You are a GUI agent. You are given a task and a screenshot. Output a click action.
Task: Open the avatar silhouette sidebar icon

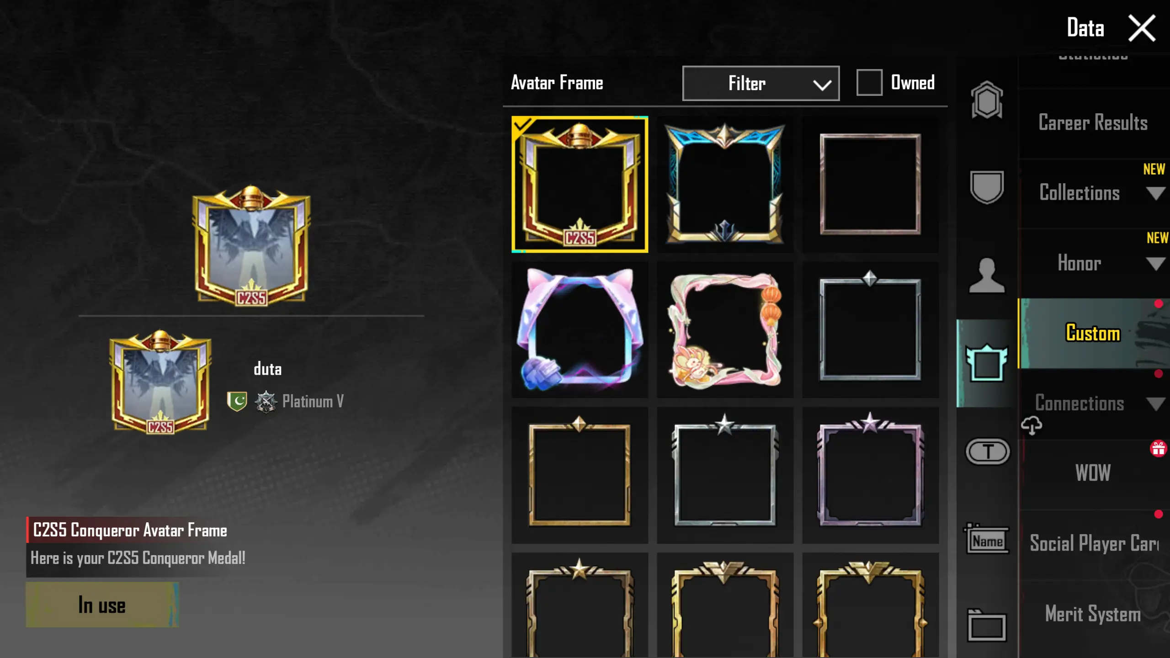tap(987, 275)
